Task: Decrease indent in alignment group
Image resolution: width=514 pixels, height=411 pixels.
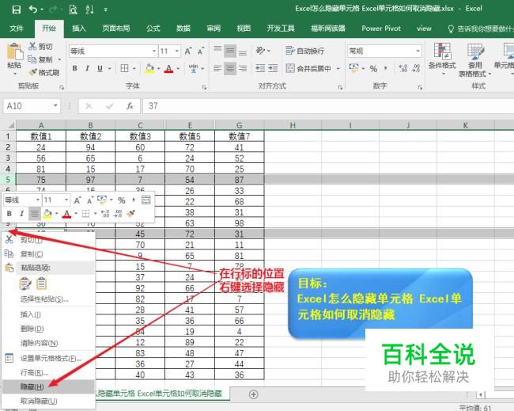Action: pos(260,68)
